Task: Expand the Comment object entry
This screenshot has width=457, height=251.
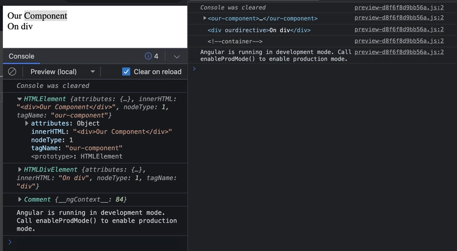Action: 20,199
